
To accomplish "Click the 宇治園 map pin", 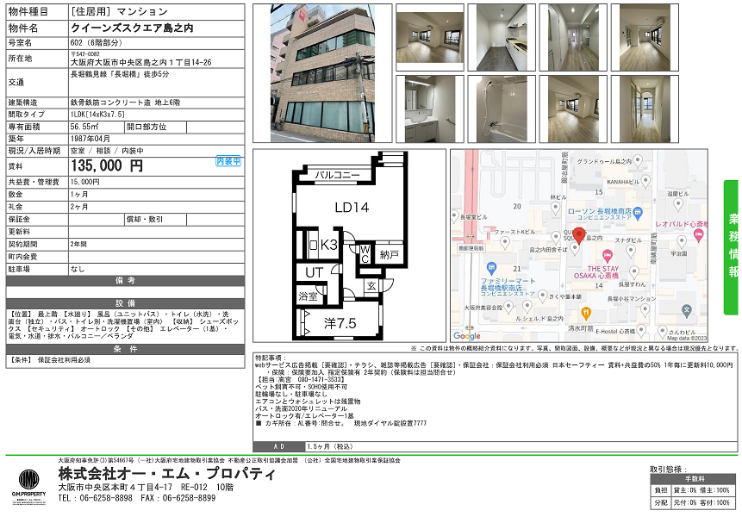I will 682,242.
